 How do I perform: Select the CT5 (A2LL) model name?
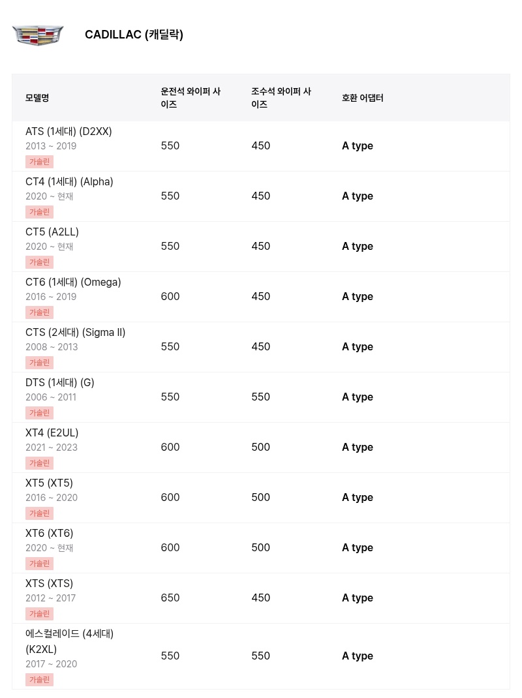click(52, 232)
